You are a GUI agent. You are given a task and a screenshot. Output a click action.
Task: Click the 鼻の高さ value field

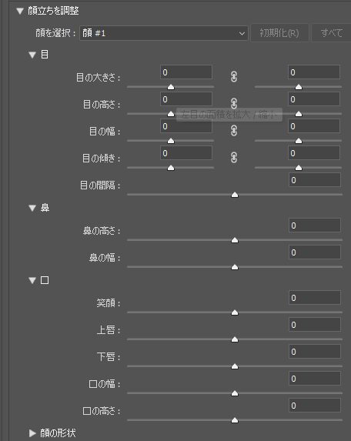315,226
